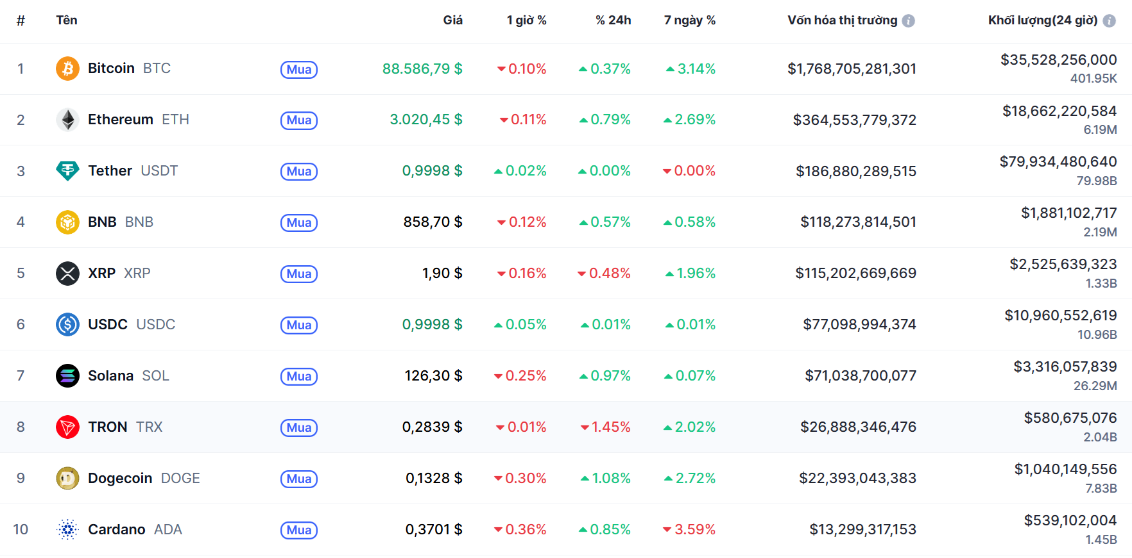Screen dimensions: 1132x558
Task: Sort by Khối lượng(24 giờ) header
Action: (x=1043, y=21)
